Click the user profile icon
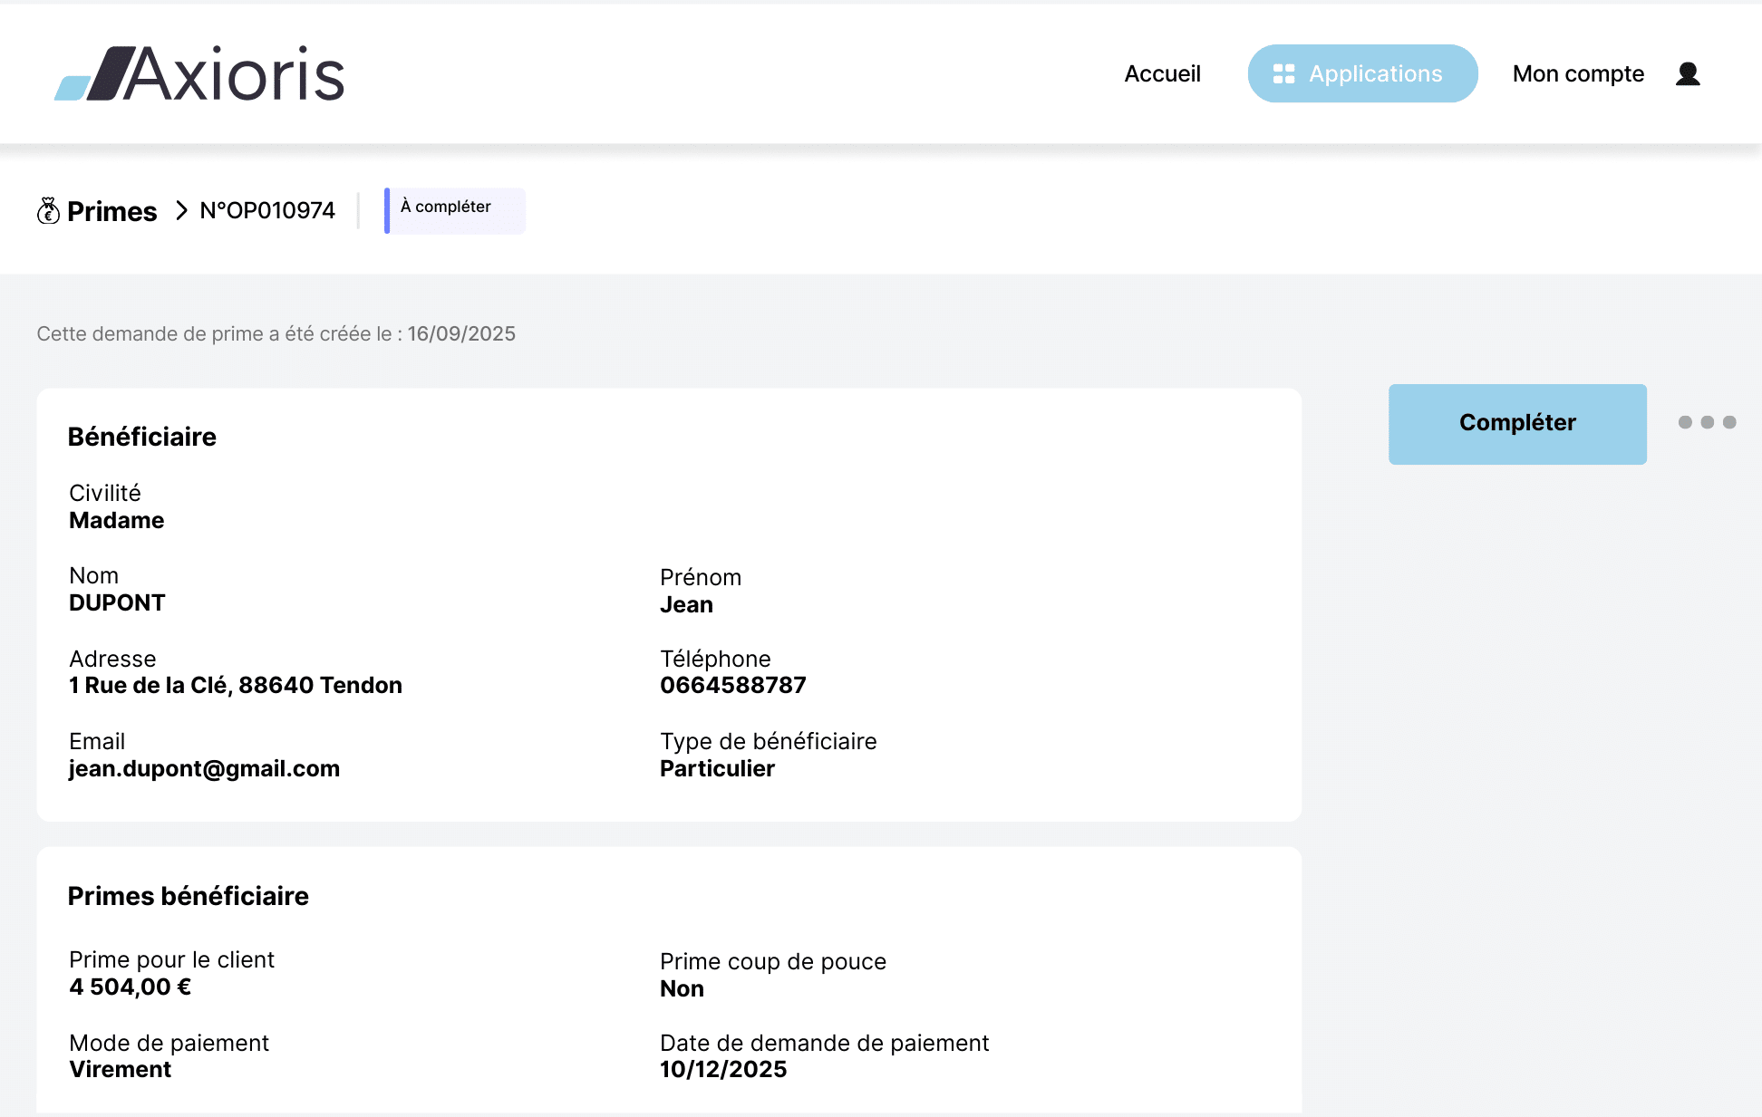Image resolution: width=1762 pixels, height=1117 pixels. [1687, 73]
